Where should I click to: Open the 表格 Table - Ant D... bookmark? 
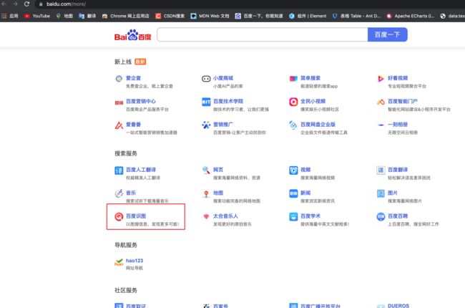(356, 16)
